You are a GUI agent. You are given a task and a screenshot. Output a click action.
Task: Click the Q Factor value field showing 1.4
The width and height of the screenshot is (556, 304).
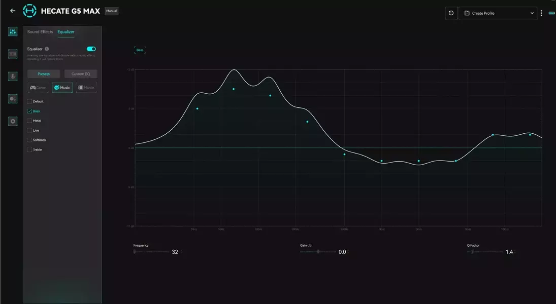coord(510,252)
